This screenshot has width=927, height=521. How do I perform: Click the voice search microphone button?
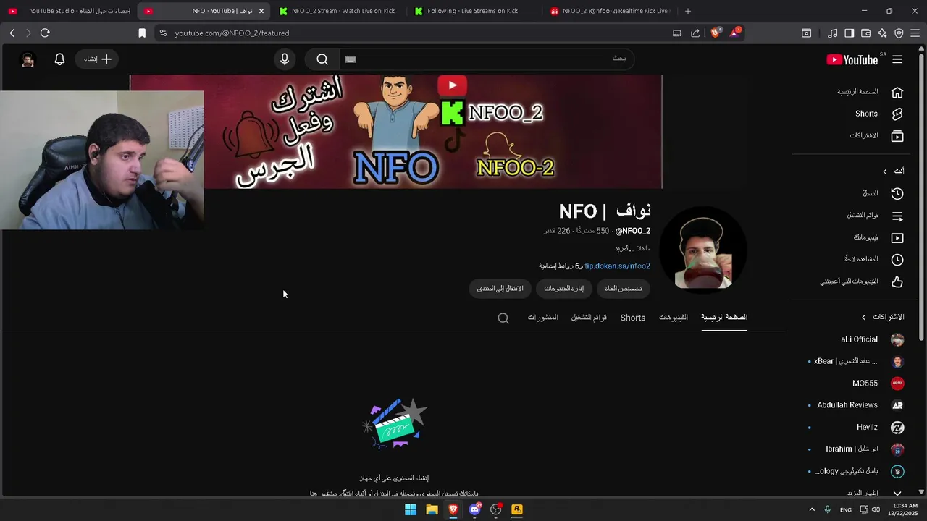coord(285,59)
